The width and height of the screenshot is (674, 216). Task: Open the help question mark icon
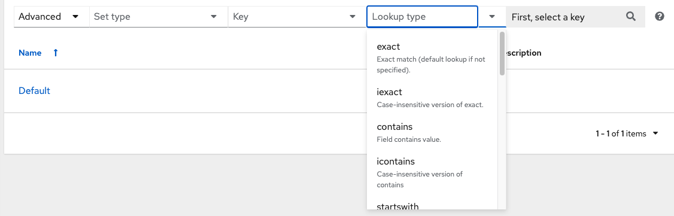click(660, 17)
